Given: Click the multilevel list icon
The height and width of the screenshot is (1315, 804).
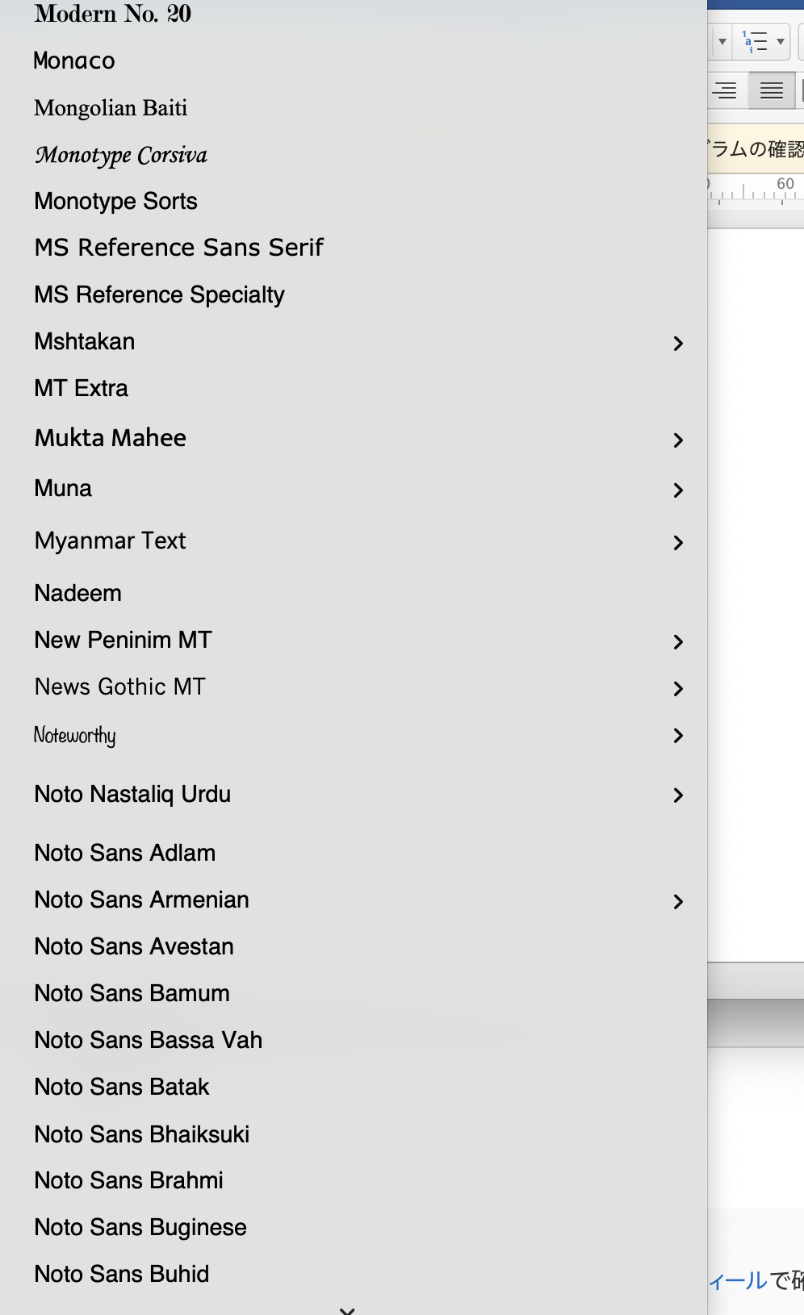Looking at the screenshot, I should click(x=755, y=42).
